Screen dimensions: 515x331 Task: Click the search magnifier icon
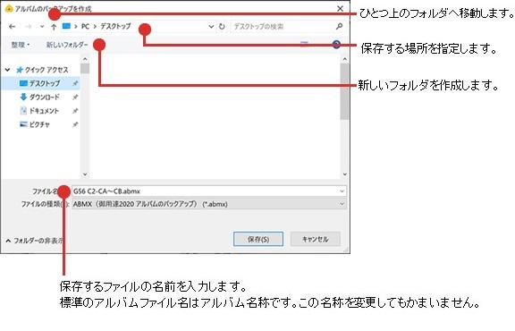click(x=339, y=26)
